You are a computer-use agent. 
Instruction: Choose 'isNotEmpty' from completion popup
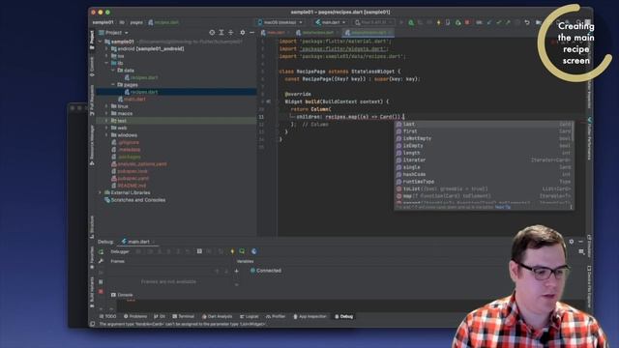point(484,138)
